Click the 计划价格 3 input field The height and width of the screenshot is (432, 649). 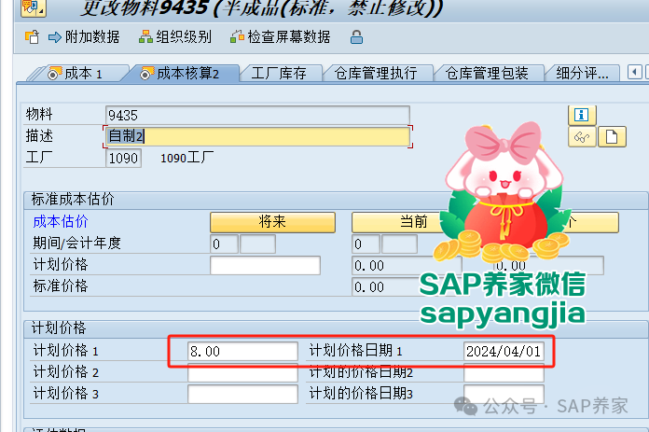pos(242,394)
